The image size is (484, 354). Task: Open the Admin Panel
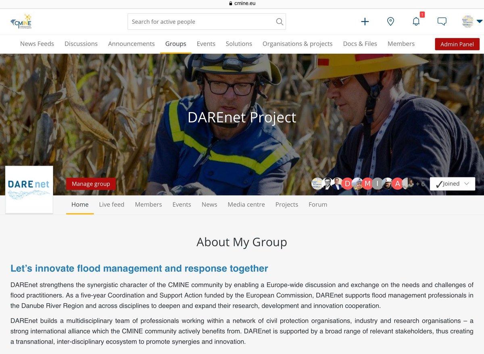pos(457,44)
